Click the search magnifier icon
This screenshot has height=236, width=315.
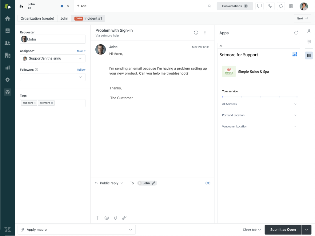point(209,6)
